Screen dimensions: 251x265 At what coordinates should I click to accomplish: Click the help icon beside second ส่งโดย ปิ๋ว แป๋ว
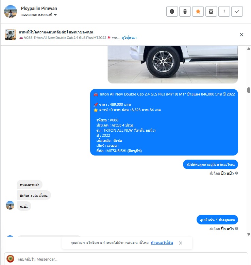click(x=236, y=229)
